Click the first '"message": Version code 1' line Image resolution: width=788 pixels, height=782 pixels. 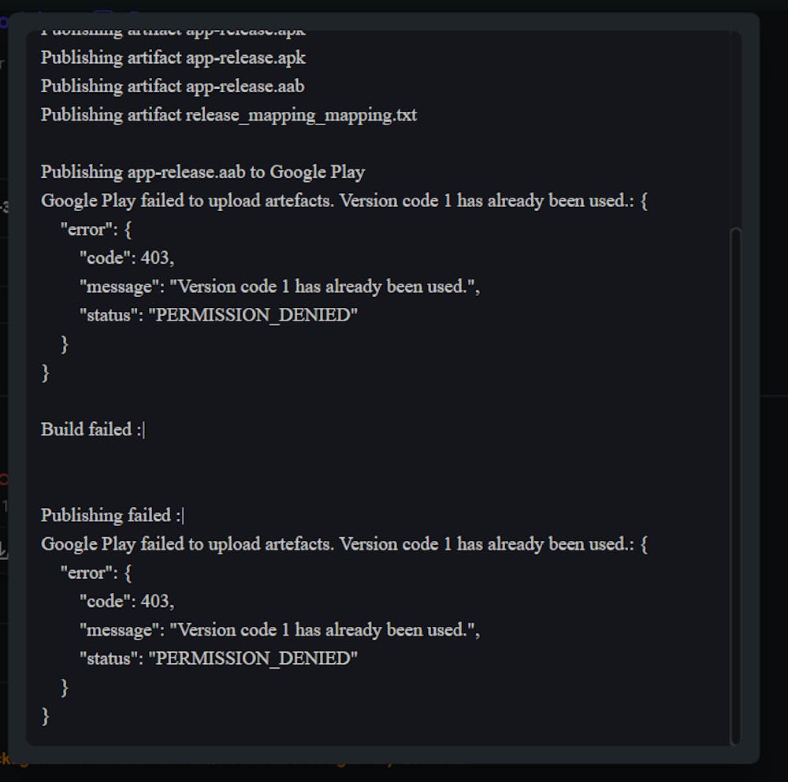pos(279,287)
